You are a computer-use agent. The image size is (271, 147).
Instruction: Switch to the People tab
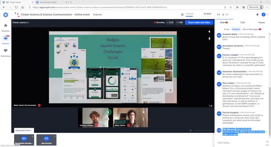click(261, 23)
